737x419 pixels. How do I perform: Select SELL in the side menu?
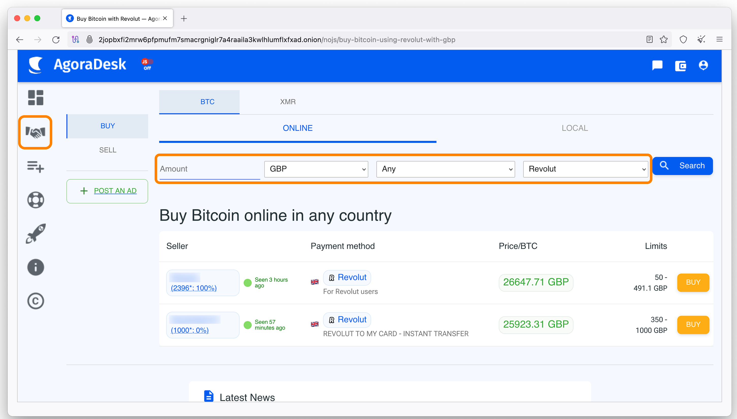[107, 150]
